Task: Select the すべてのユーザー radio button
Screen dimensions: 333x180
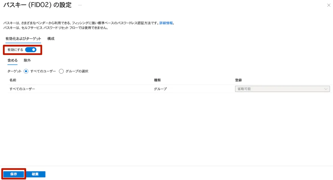Action: [x=26, y=71]
